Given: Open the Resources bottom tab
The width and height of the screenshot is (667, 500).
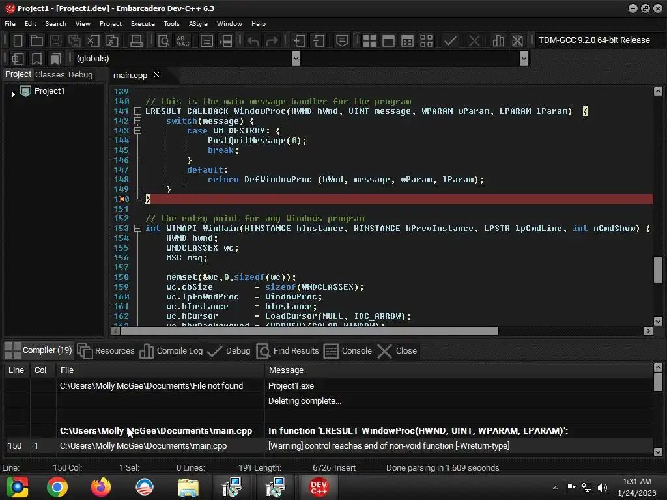Looking at the screenshot, I should [106, 351].
